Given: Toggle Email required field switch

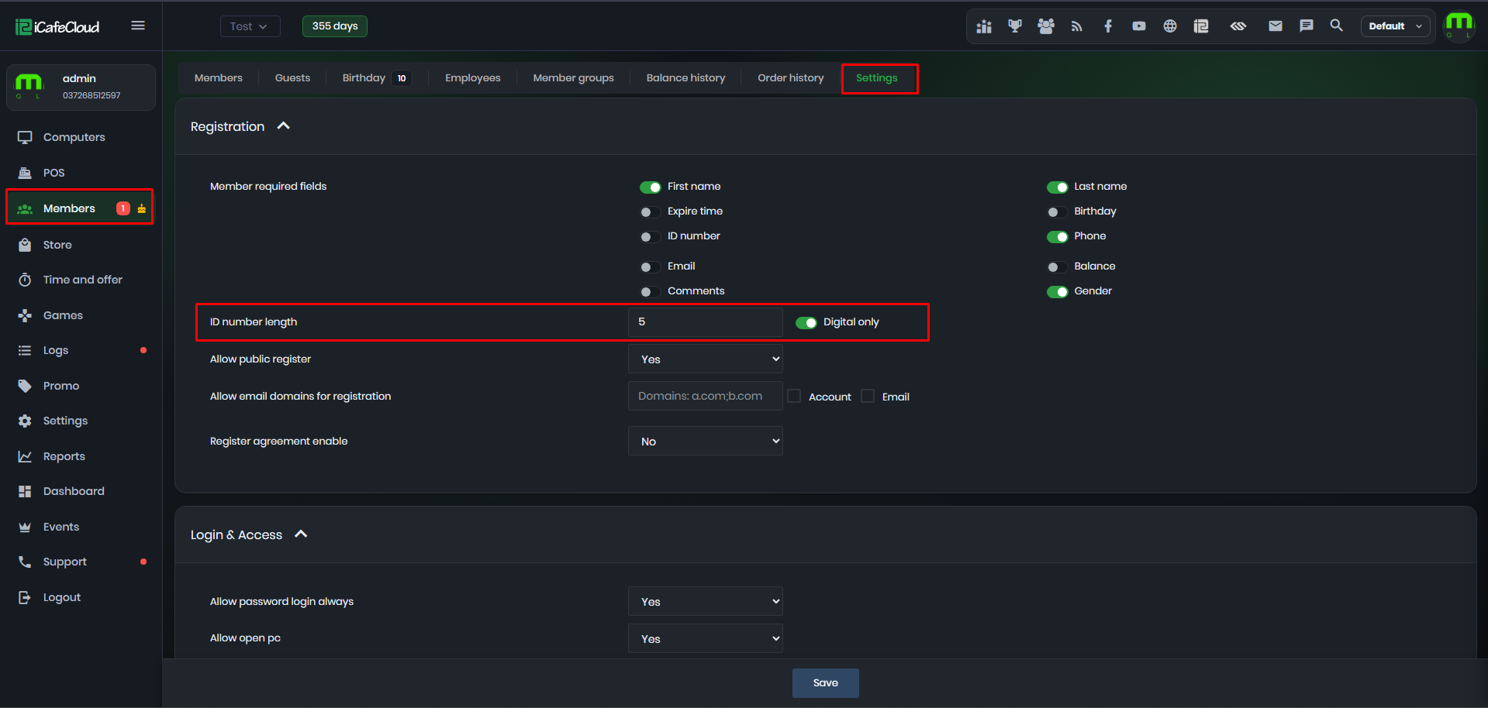Looking at the screenshot, I should tap(651, 266).
